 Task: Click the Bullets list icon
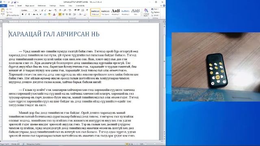click(61, 10)
